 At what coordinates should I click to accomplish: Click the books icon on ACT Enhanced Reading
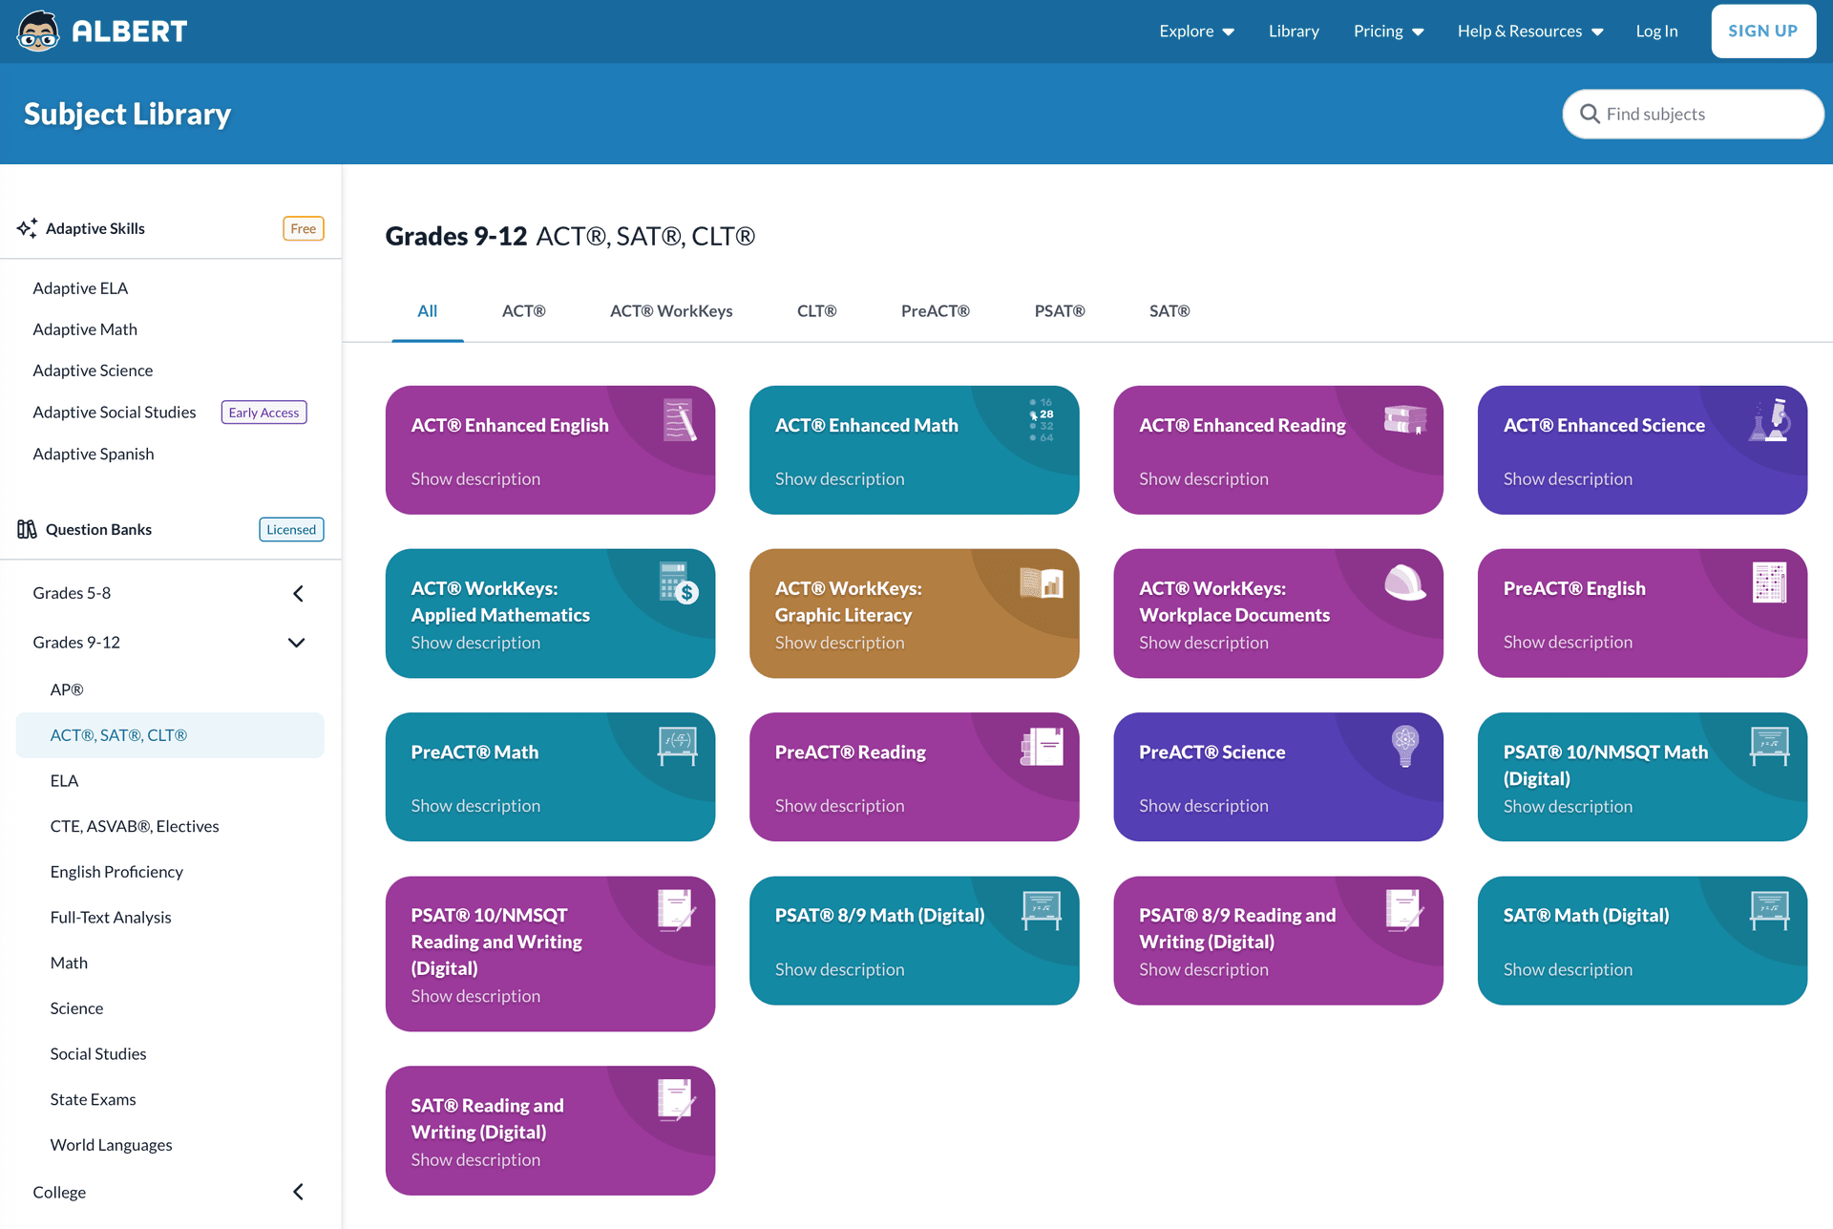(x=1405, y=419)
